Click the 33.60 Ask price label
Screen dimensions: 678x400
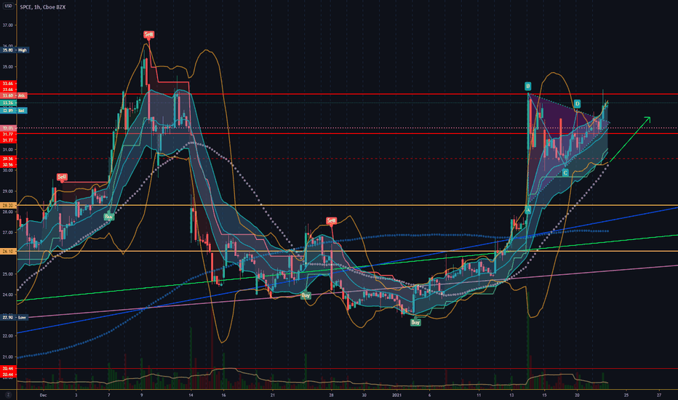(15, 95)
